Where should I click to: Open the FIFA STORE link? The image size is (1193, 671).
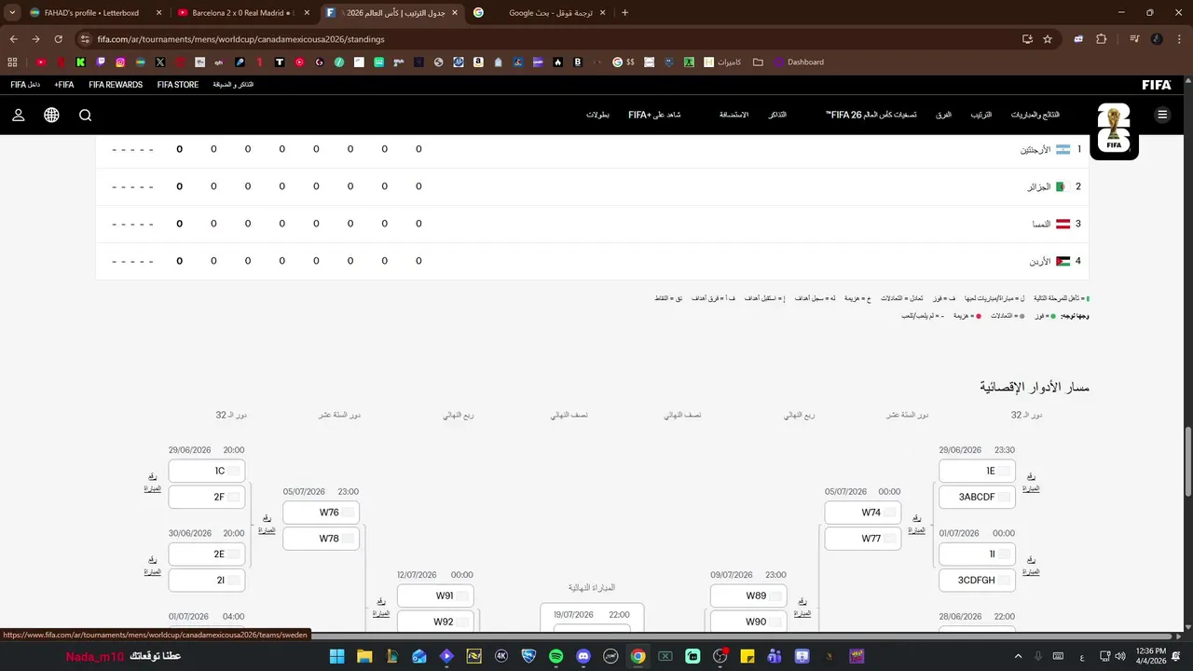pos(177,85)
